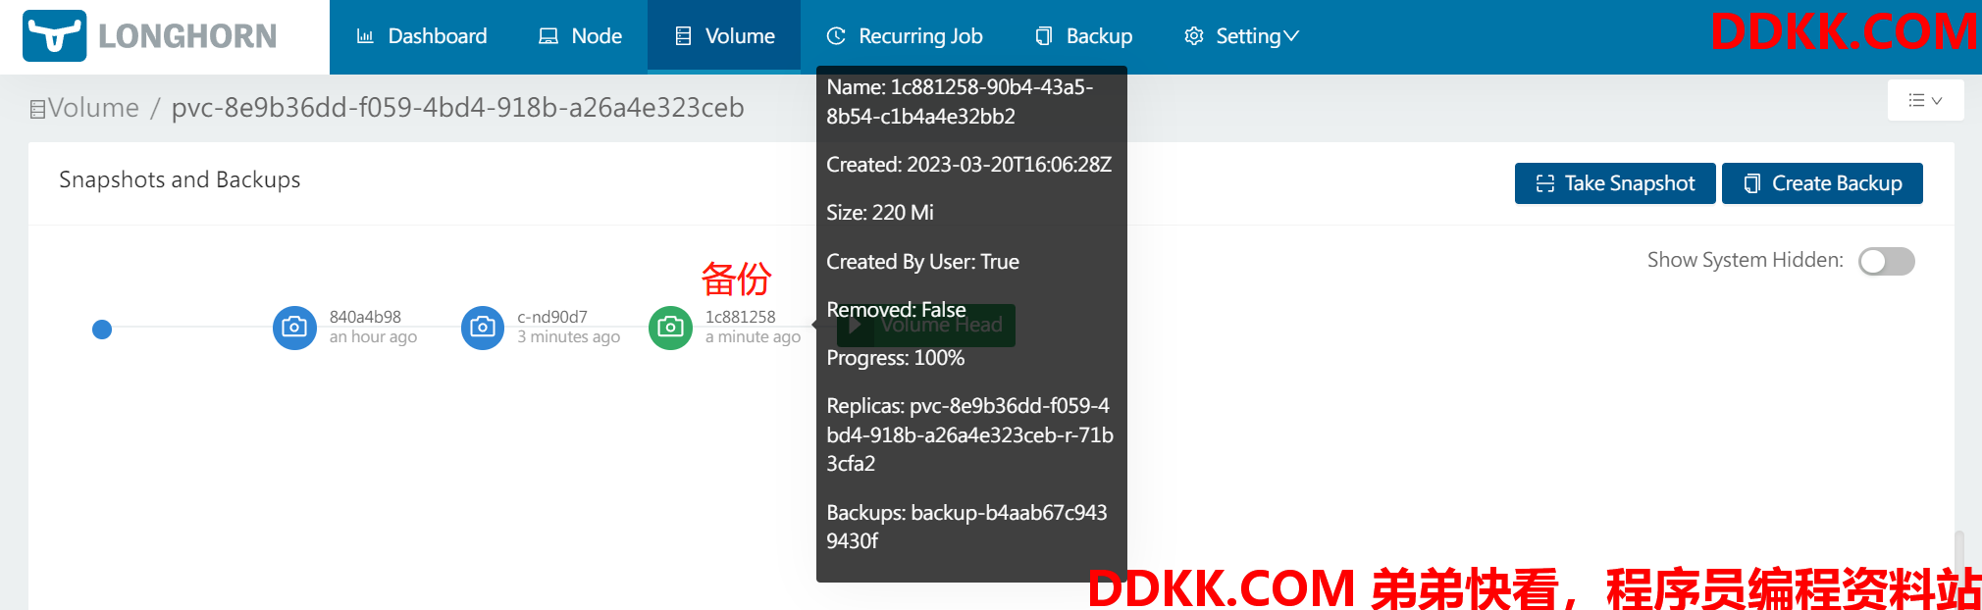The width and height of the screenshot is (1982, 610).
Task: Click the Backup copy icon in navbar
Action: 1044,36
